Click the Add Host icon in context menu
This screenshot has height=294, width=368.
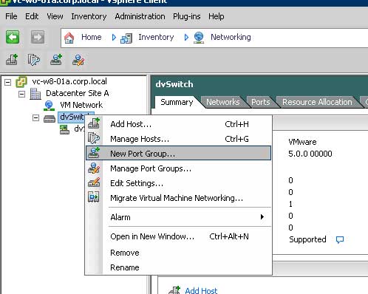coord(94,123)
